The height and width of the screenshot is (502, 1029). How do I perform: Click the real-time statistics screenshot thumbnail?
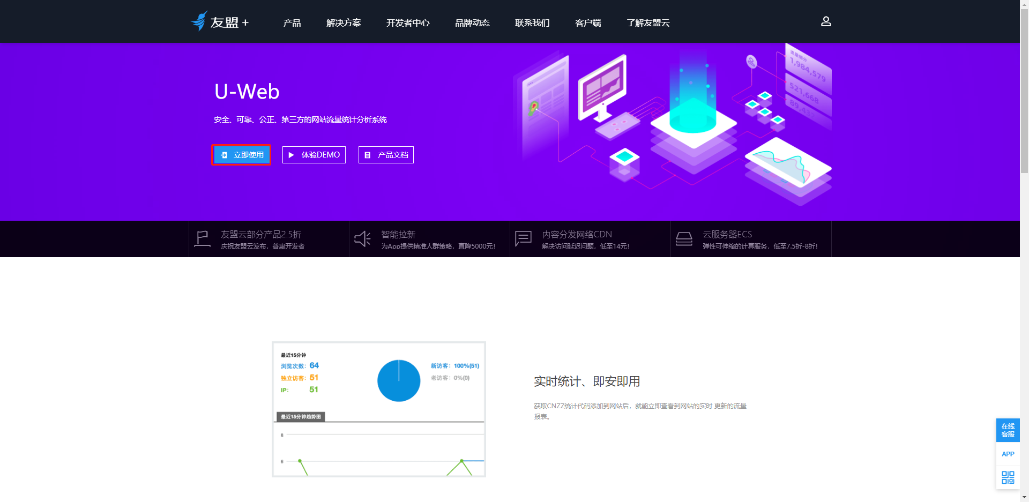point(379,409)
